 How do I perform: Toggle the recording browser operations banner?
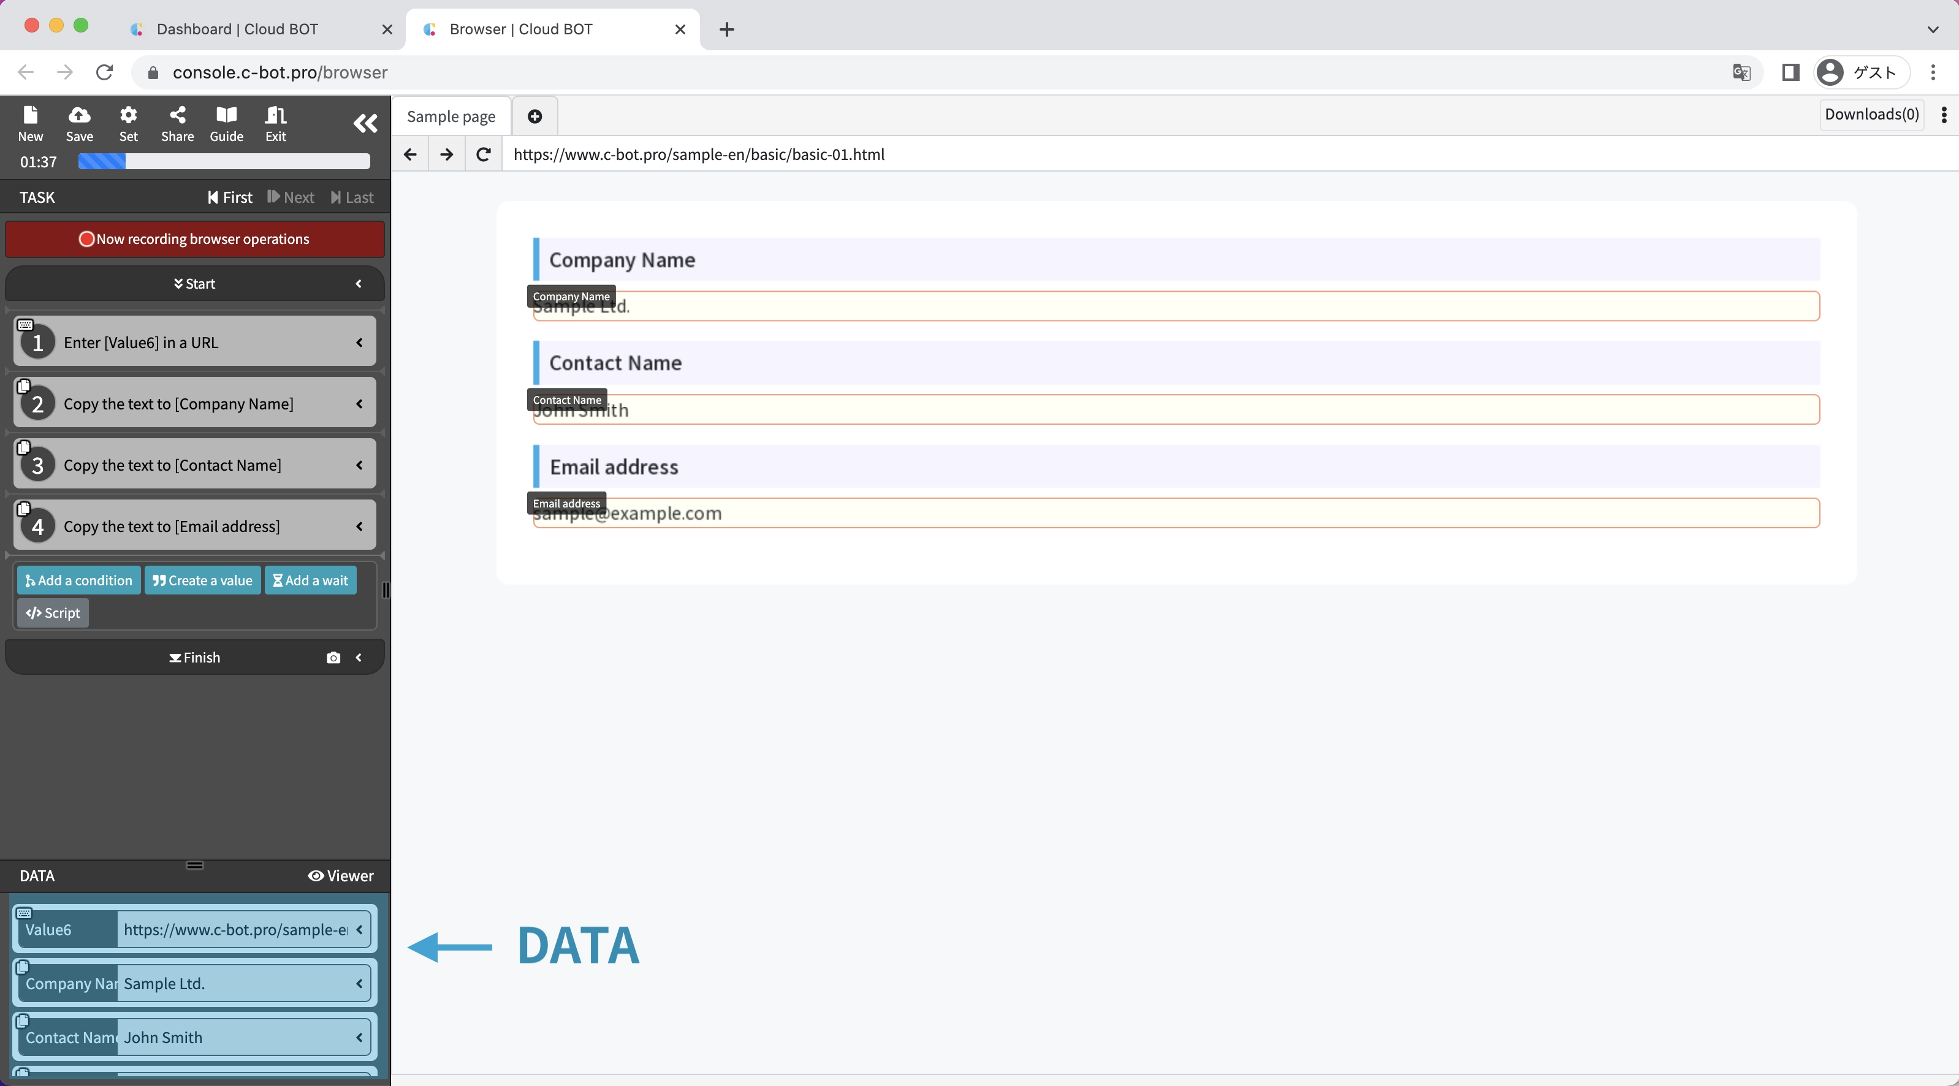[195, 239]
